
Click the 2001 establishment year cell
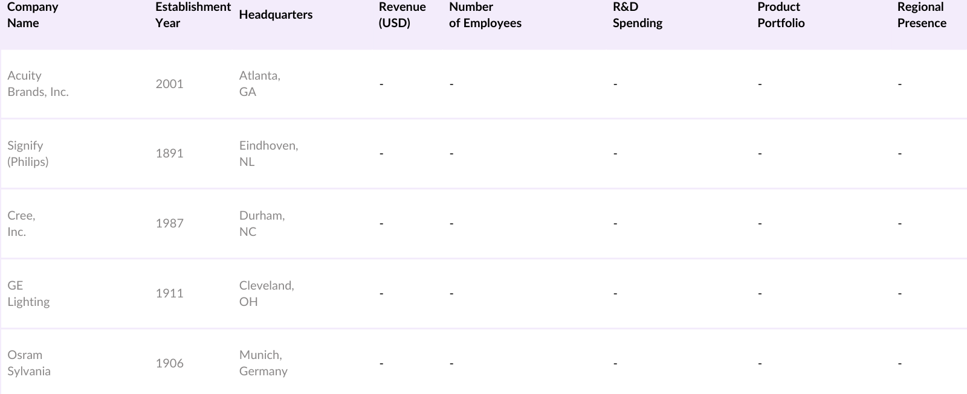tap(169, 84)
